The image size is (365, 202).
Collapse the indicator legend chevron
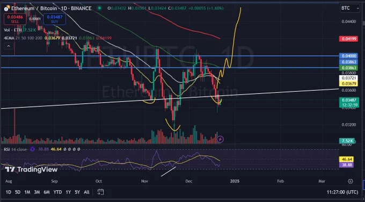coord(9,46)
